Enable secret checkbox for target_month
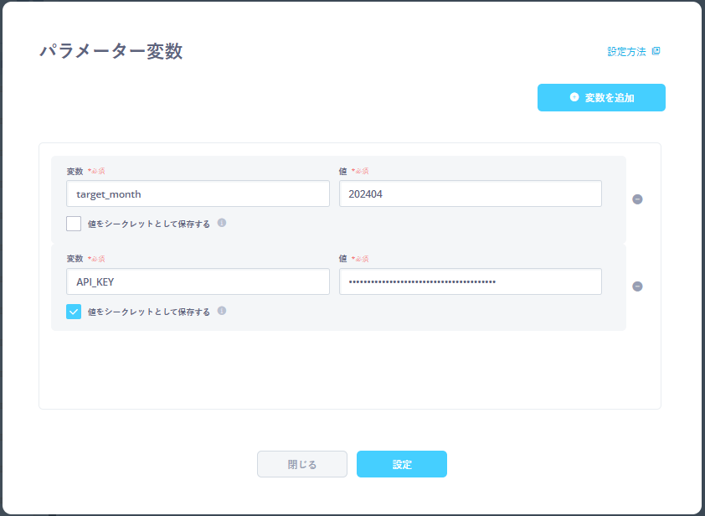Screen dimensions: 705x516 pyautogui.click(x=74, y=224)
